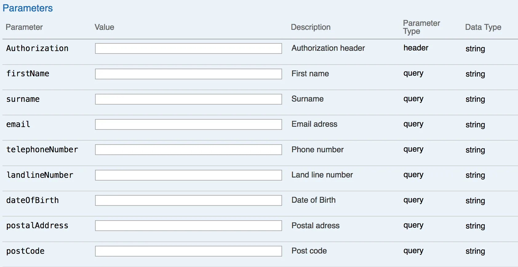
Task: Focus the telephoneNumber value input
Action: (x=188, y=150)
